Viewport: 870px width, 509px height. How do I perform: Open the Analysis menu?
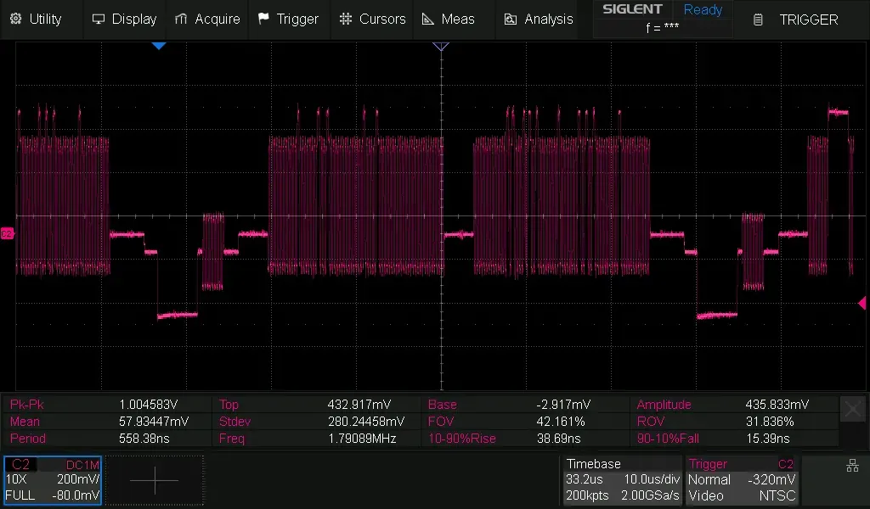tap(539, 19)
